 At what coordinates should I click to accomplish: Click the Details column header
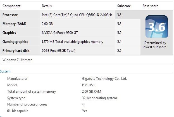coord(47,6)
